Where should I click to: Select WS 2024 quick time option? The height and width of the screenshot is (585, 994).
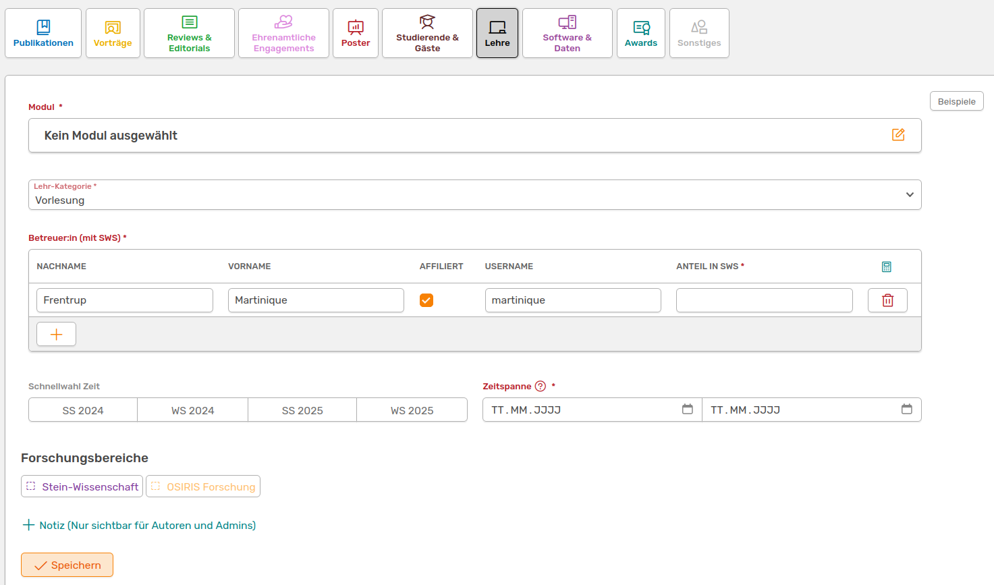[192, 410]
